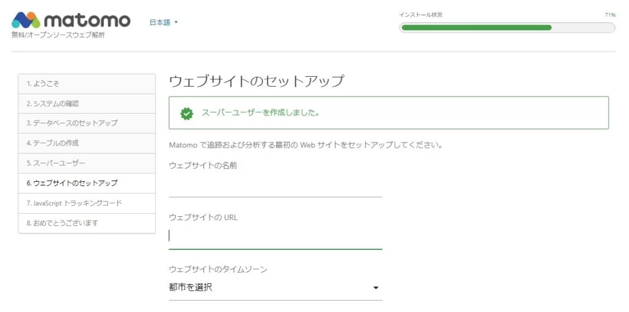Click the Matomo logo
The width and height of the screenshot is (629, 312).
(x=71, y=20)
